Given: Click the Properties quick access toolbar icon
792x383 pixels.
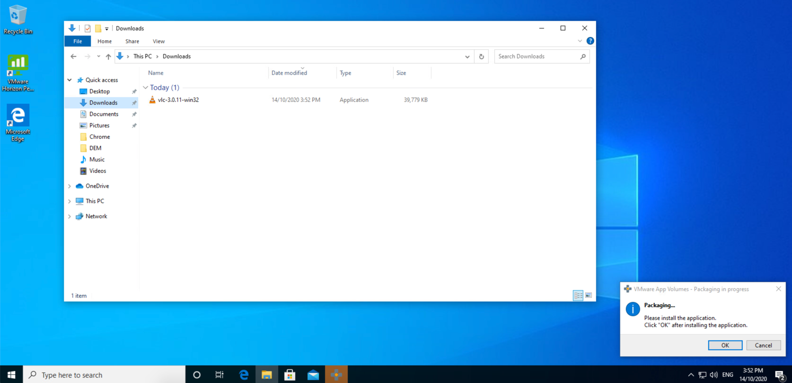Looking at the screenshot, I should tap(88, 28).
